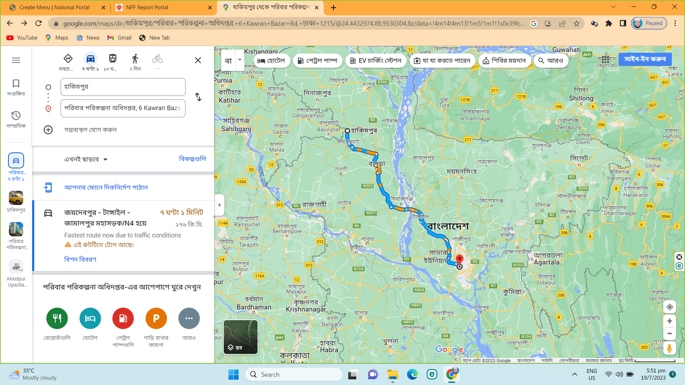The width and height of the screenshot is (685, 385).
Task: Click the blue sign-in button
Action: (645, 59)
